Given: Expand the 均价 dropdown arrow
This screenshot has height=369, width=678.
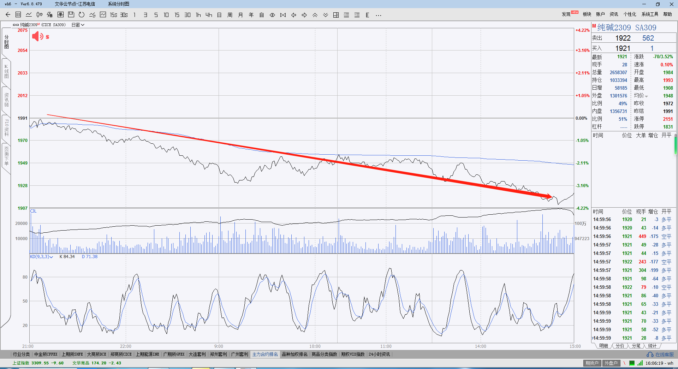Looking at the screenshot, I should (x=646, y=96).
